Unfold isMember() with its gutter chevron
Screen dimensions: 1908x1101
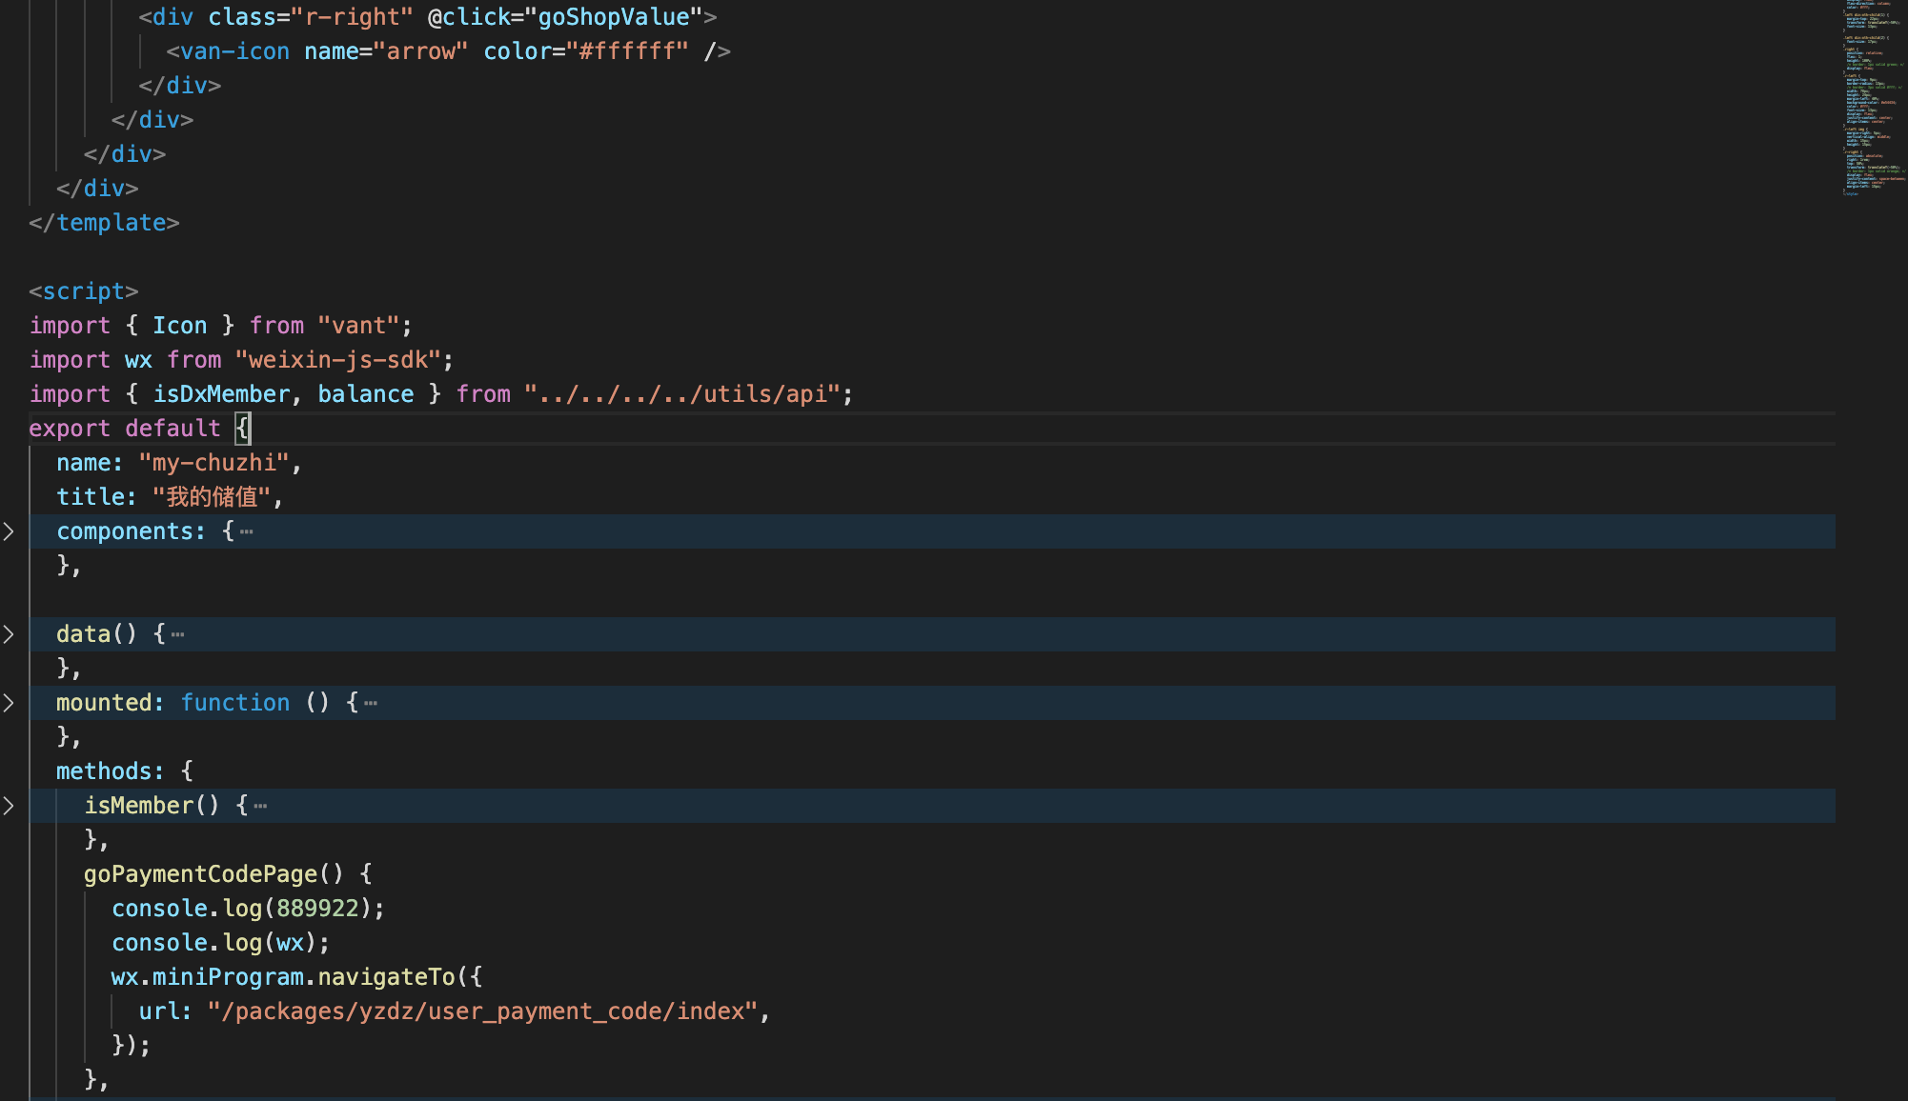click(x=9, y=806)
